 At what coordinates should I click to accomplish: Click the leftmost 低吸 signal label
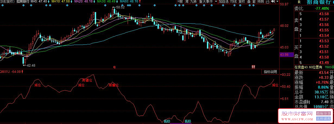[167, 121]
